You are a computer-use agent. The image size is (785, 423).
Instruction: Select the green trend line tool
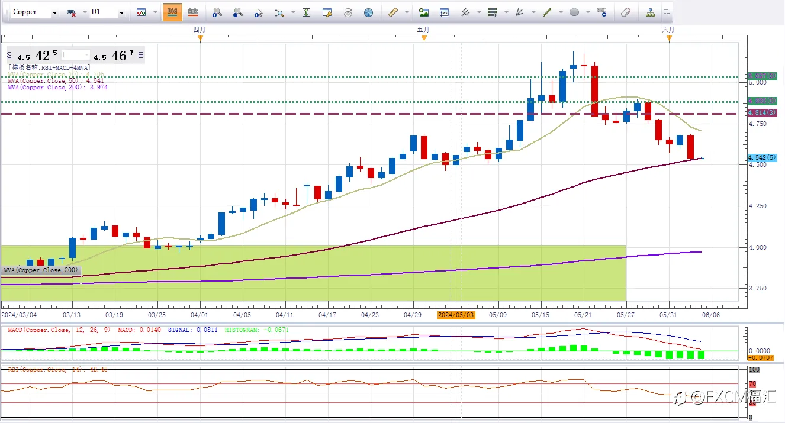[x=547, y=12]
